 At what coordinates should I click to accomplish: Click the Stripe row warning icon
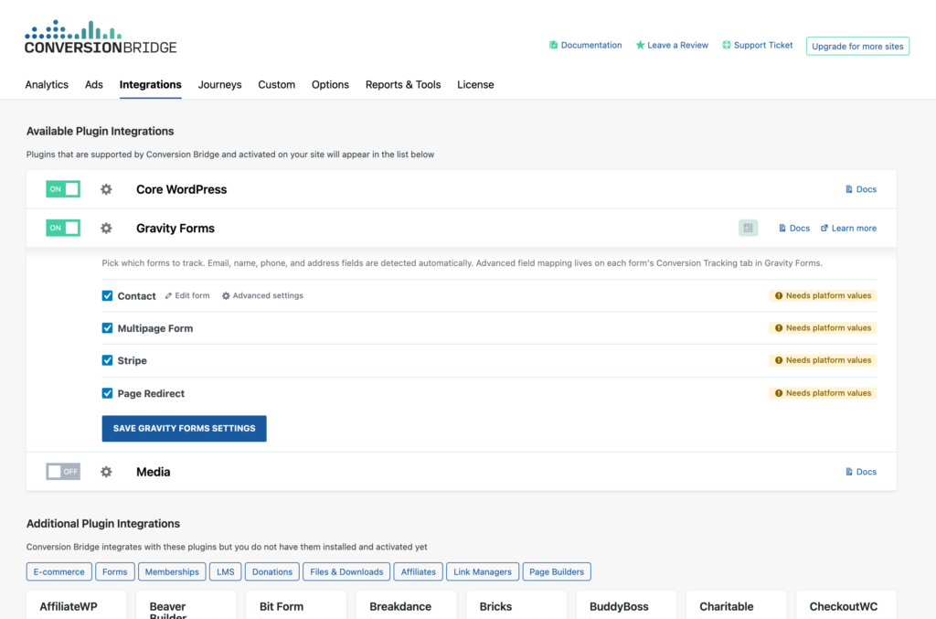point(779,360)
